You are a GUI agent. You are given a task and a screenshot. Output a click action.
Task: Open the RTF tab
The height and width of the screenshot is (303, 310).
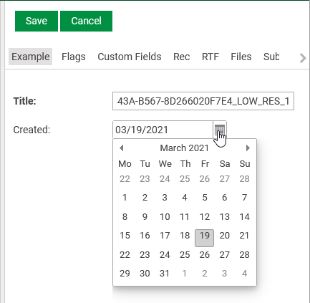(210, 57)
